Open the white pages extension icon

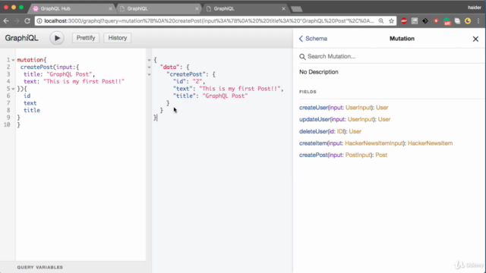click(x=457, y=21)
